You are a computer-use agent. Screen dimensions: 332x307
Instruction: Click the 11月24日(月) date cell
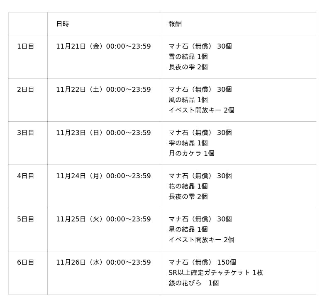103,176
